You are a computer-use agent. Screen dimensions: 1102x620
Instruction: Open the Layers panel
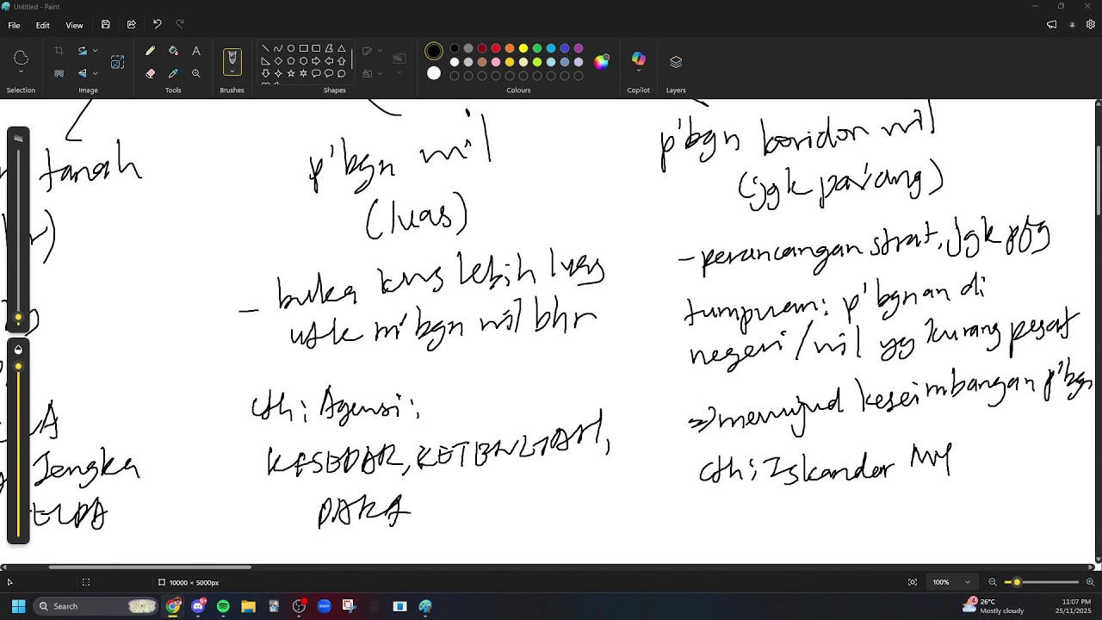pyautogui.click(x=676, y=62)
